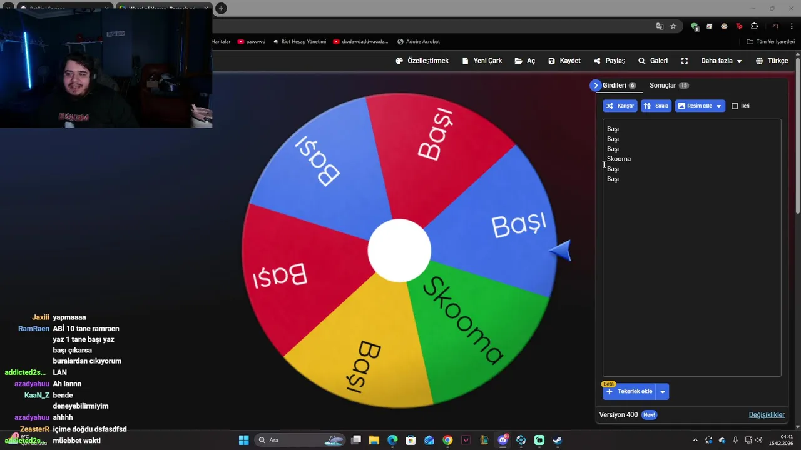Open Microsoft Edge from taskbar
Screen dimensions: 801x450
pos(392,440)
